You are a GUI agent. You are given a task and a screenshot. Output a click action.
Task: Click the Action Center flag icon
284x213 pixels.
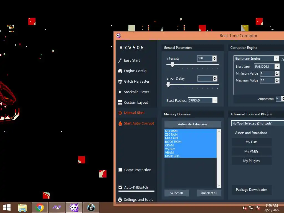point(258,208)
